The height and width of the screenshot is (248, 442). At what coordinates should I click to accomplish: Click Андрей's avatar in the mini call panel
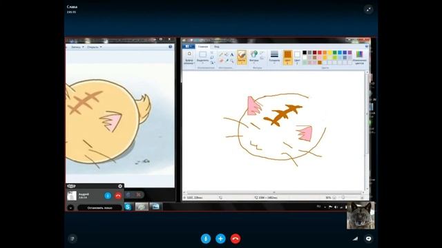click(x=72, y=196)
